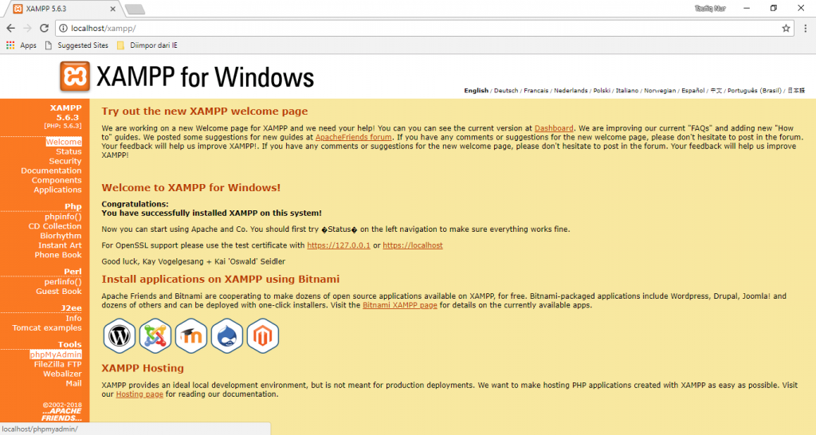Open the Diimpor dari IE bookmarks folder
Screen dimensions: 816x435
pyautogui.click(x=147, y=45)
